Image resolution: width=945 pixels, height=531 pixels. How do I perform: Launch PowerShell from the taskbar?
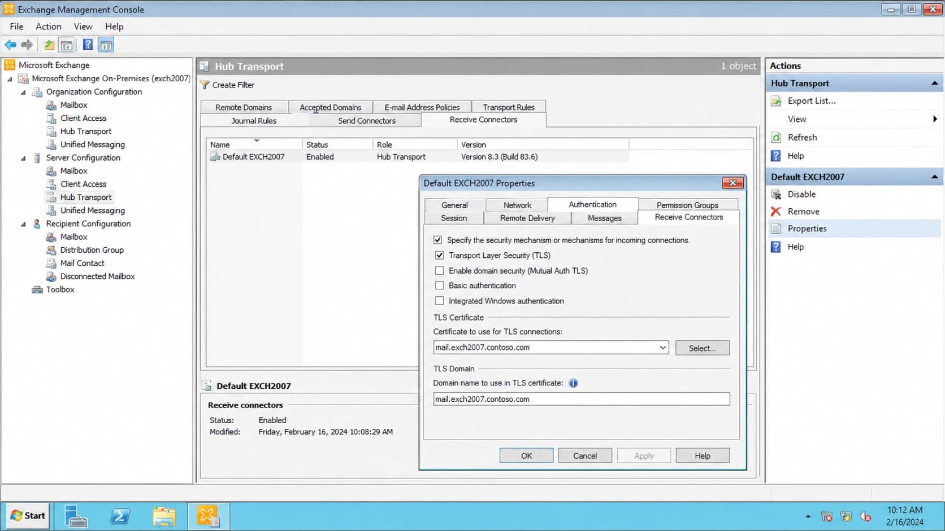click(x=120, y=516)
